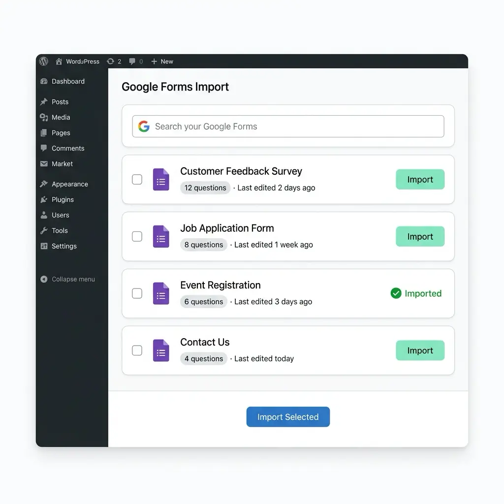The width and height of the screenshot is (504, 504).
Task: Click the Contact Us form icon
Action: pos(161,350)
